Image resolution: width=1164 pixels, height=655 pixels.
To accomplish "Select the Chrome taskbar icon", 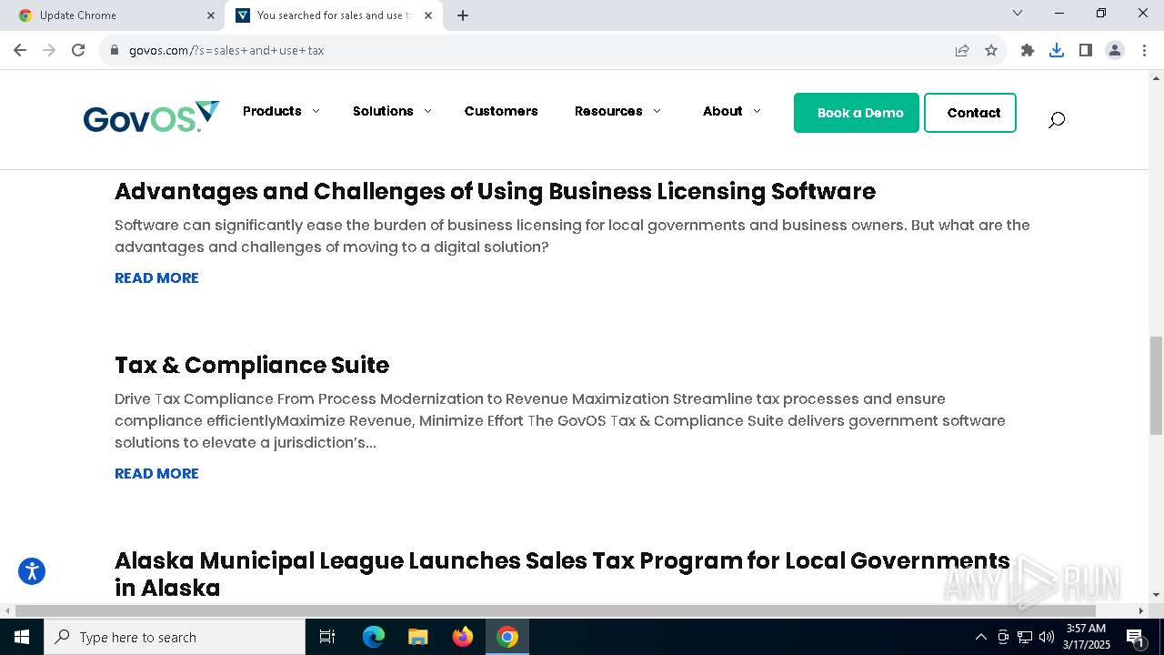I will coord(507,637).
